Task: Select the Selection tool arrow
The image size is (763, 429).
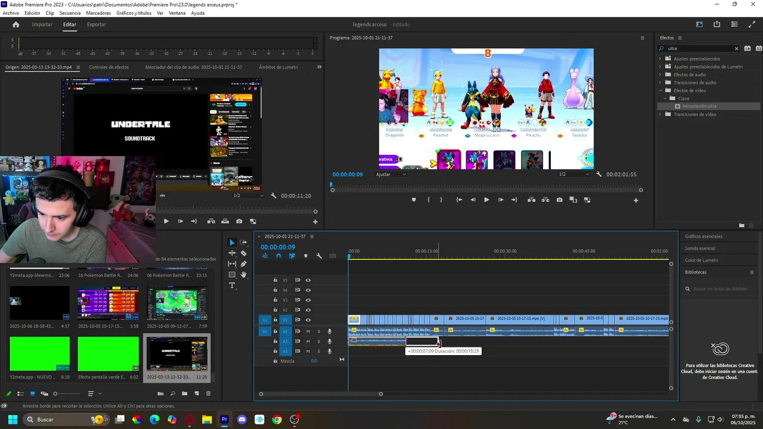Action: 232,243
